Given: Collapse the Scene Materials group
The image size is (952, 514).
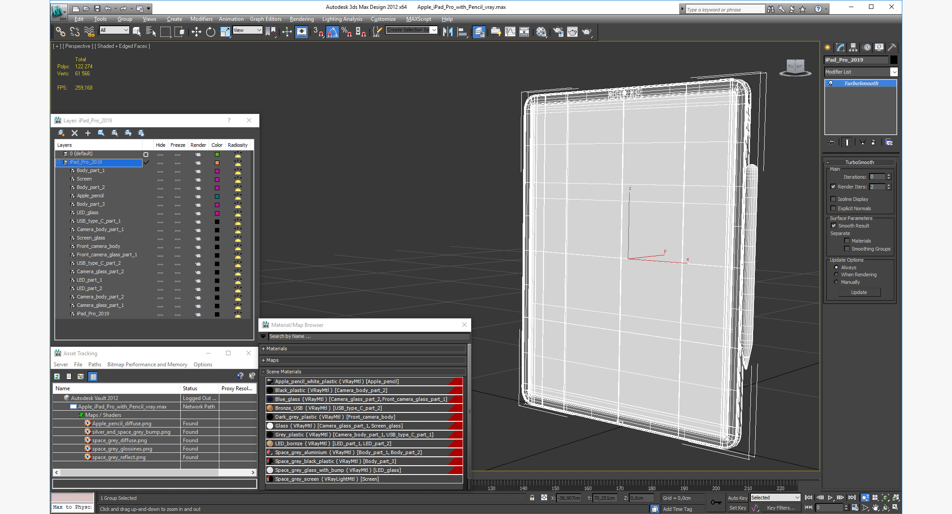Looking at the screenshot, I should click(364, 372).
